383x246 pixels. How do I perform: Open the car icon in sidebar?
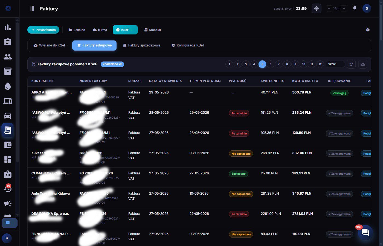coord(8,115)
